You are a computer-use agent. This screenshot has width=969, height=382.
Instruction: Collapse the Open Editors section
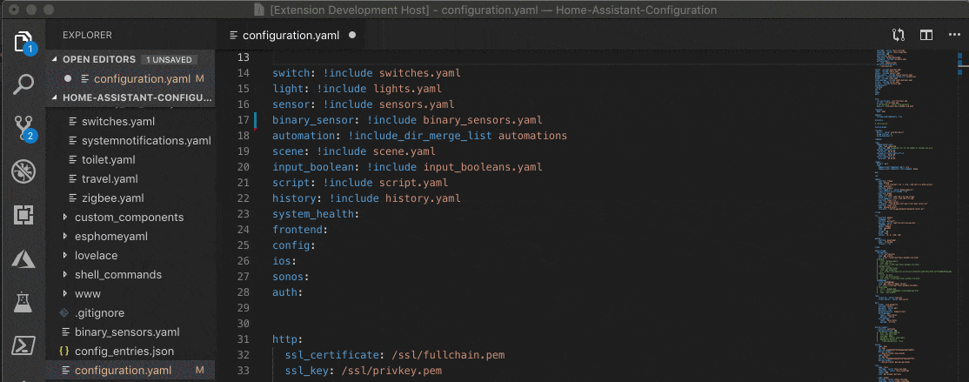pyautogui.click(x=54, y=59)
